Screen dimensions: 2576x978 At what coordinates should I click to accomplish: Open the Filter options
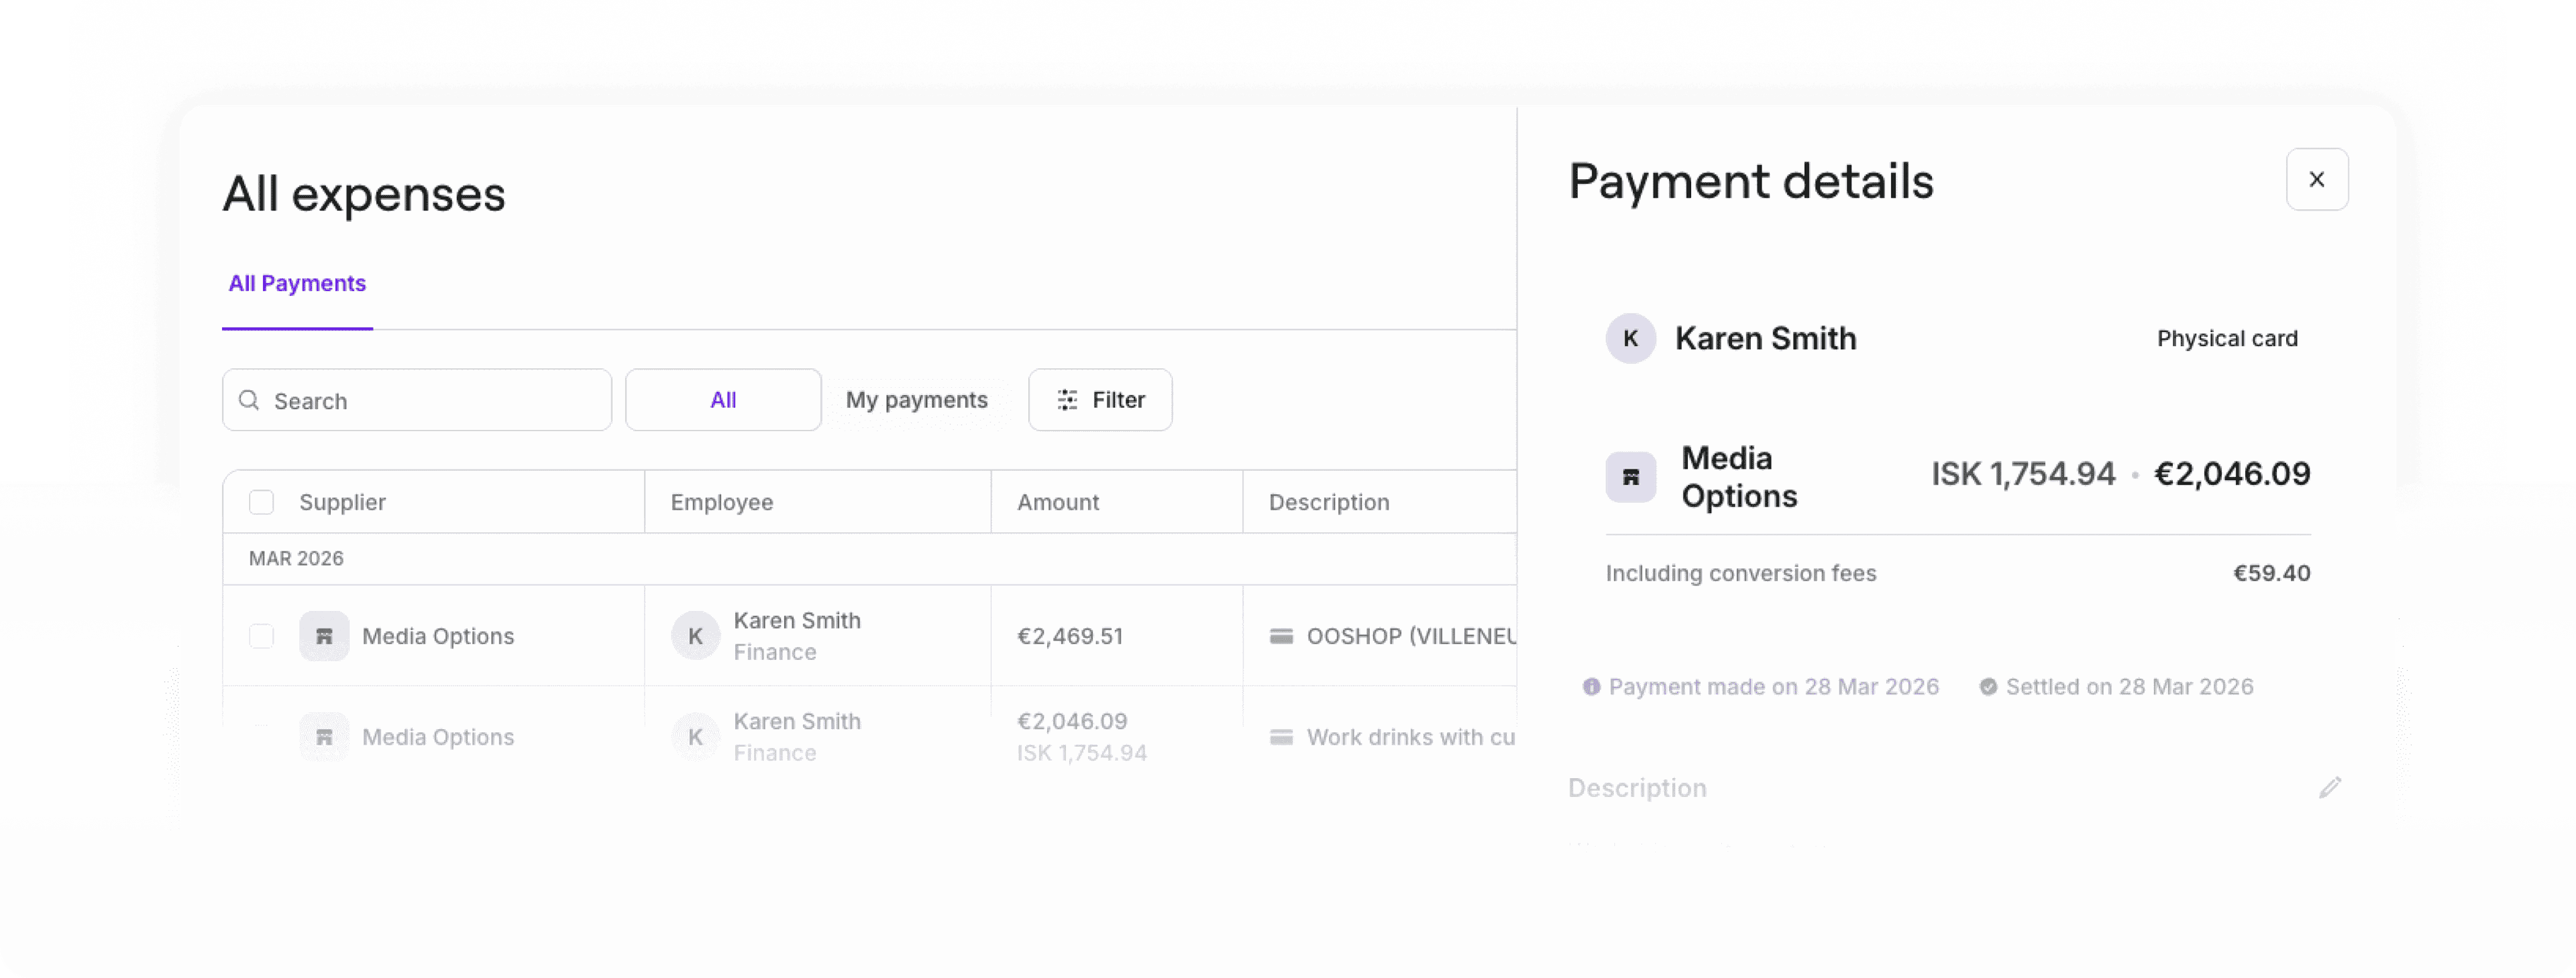click(1100, 400)
